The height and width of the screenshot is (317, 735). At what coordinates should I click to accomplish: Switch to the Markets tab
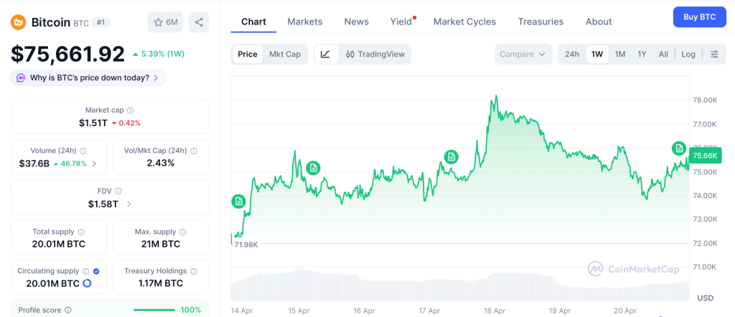[305, 22]
